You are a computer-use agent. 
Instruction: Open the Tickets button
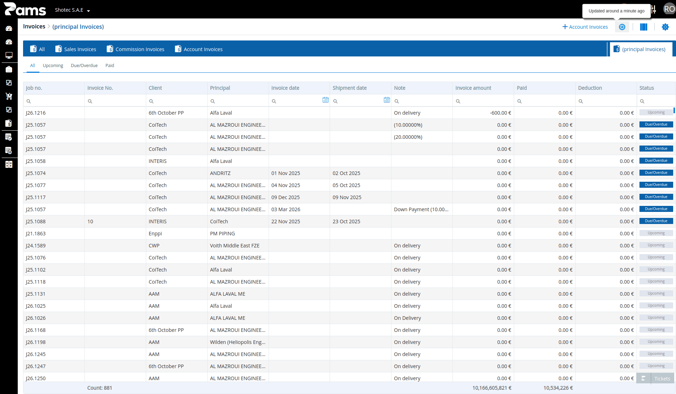tap(655, 379)
